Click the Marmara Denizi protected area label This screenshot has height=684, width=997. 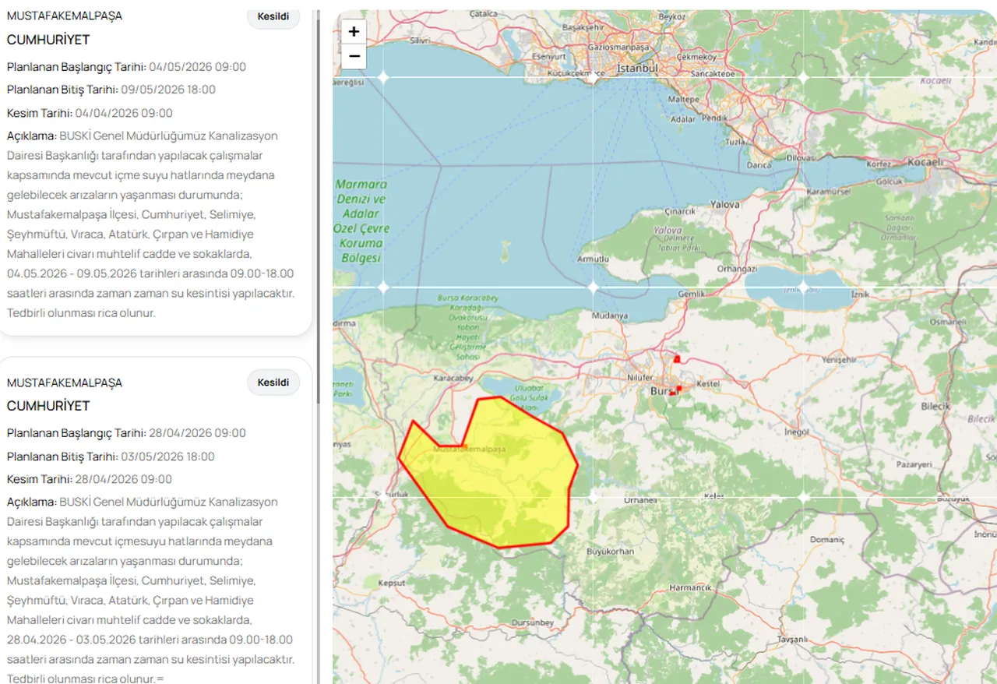[361, 220]
